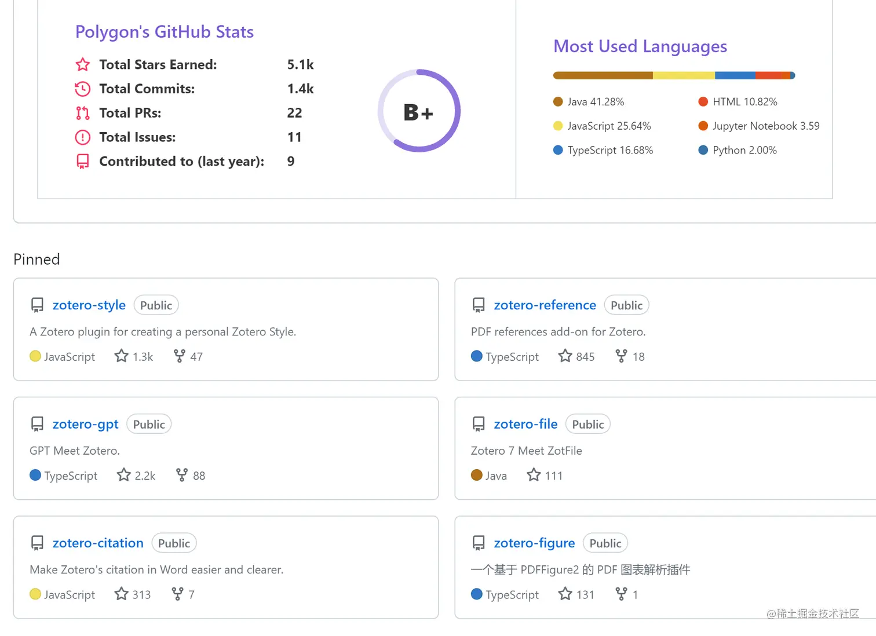Screen dimensions: 876x636
Task: Click the '5.1k' total stars value
Action: tap(300, 64)
